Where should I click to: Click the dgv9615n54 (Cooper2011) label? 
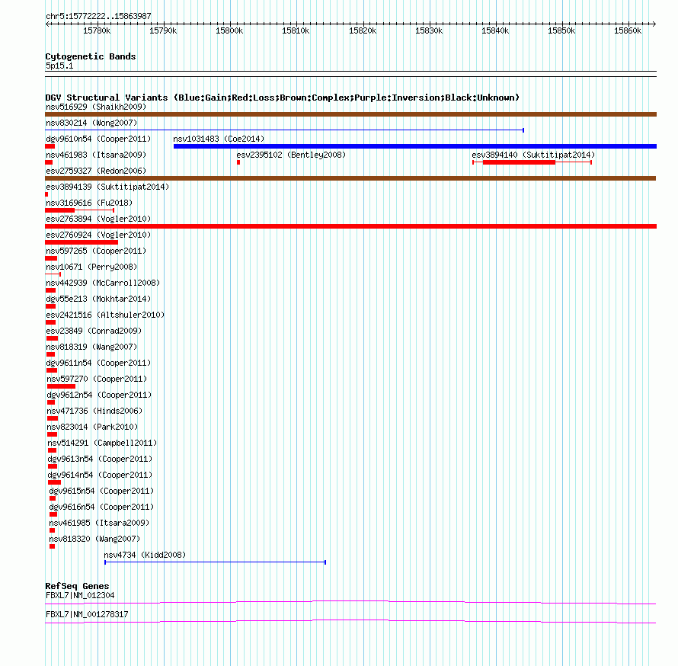pos(101,491)
